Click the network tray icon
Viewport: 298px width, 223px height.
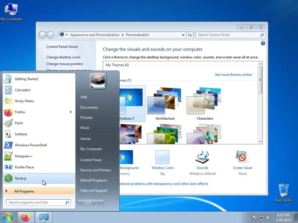(262, 217)
